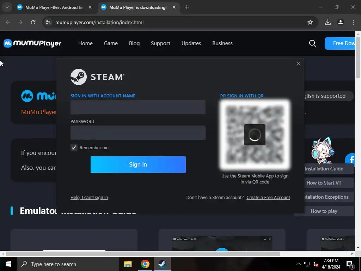Screen dimensions: 361x271
Task: Reload the current page
Action: (x=33, y=22)
